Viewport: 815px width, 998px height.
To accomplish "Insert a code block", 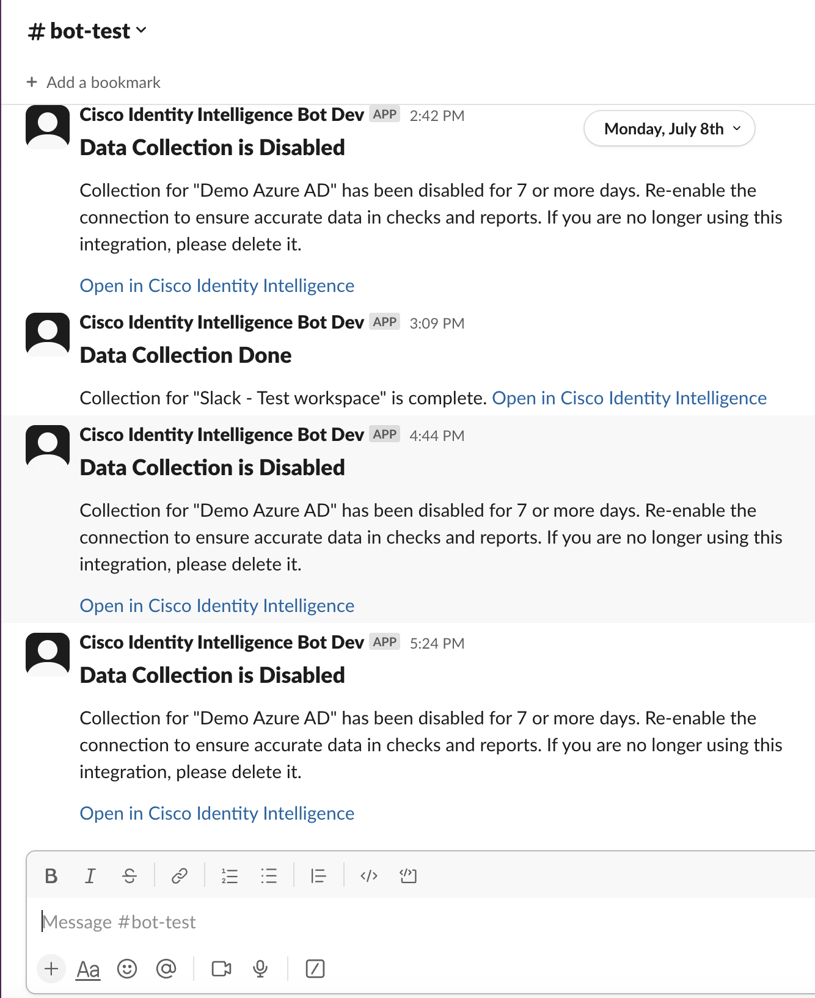I will click(x=408, y=876).
